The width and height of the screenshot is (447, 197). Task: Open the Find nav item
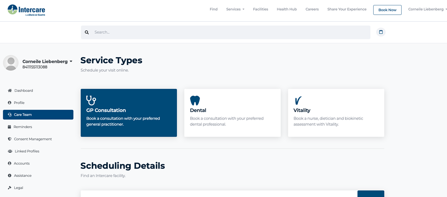click(214, 9)
